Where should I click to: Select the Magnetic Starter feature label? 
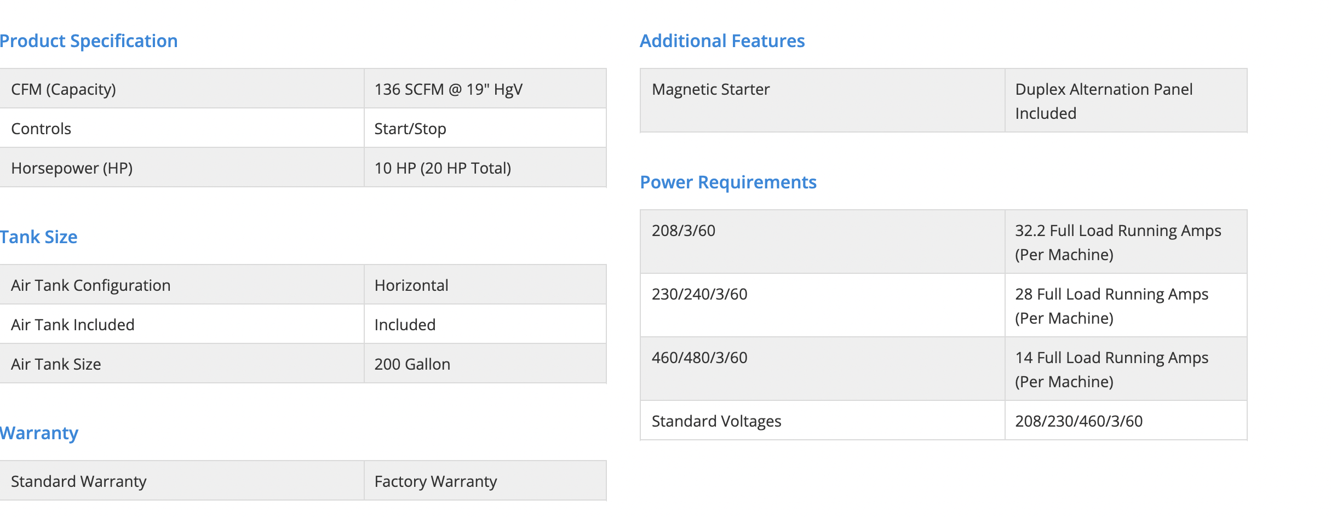(710, 89)
